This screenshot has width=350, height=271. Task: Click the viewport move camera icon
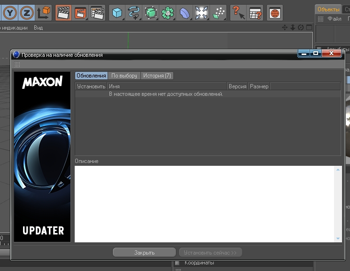pyautogui.click(x=285, y=27)
